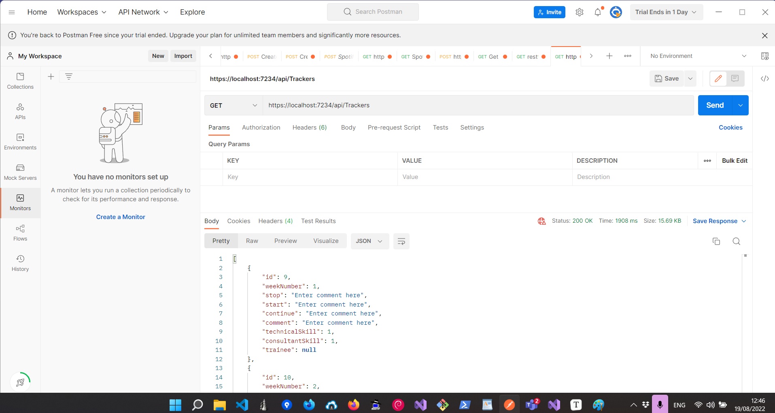The image size is (775, 413).
Task: Dismiss the trial-ended banner
Action: click(x=765, y=36)
